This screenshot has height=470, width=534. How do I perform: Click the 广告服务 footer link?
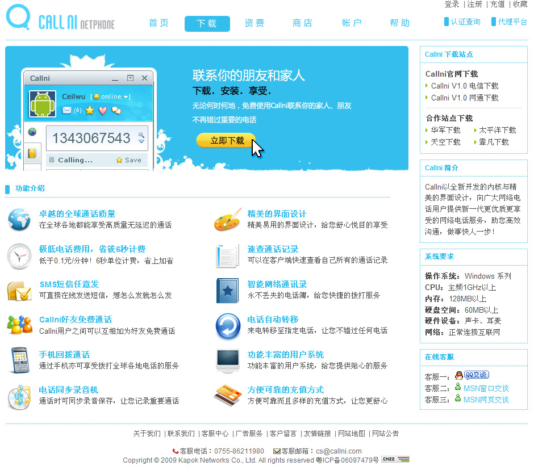tap(249, 433)
